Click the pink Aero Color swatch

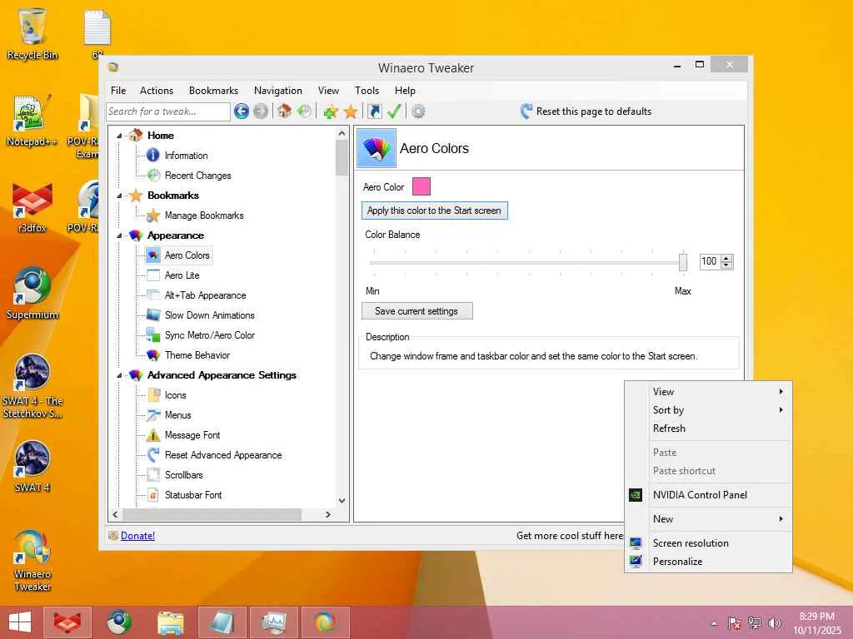[x=421, y=186]
